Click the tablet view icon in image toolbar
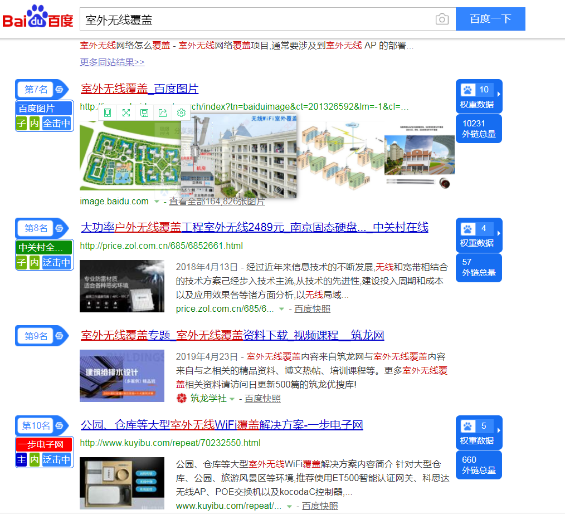The image size is (565, 515). 108,112
